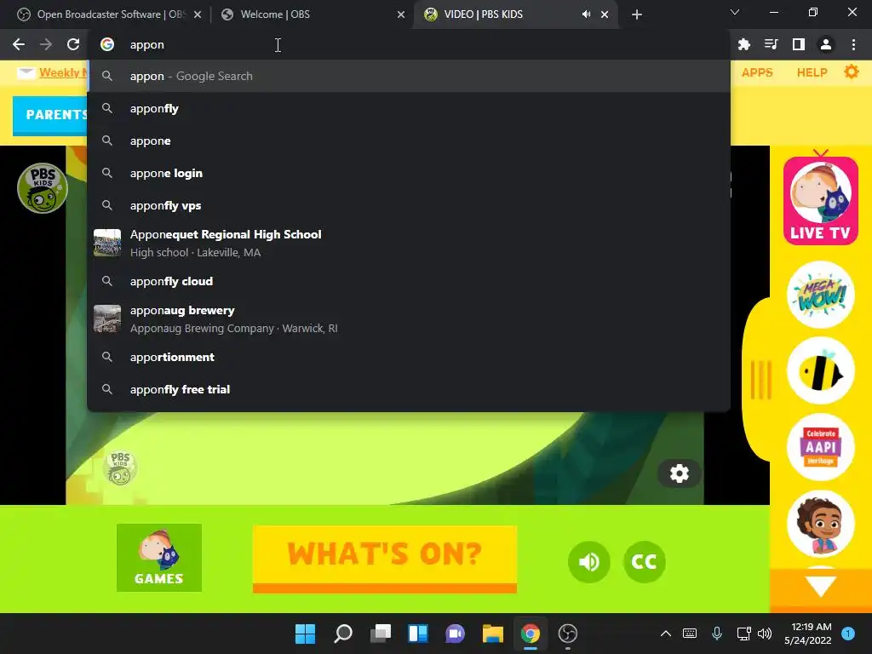Viewport: 872px width, 654px height.
Task: Open the Widgets taskbar icon
Action: point(417,634)
